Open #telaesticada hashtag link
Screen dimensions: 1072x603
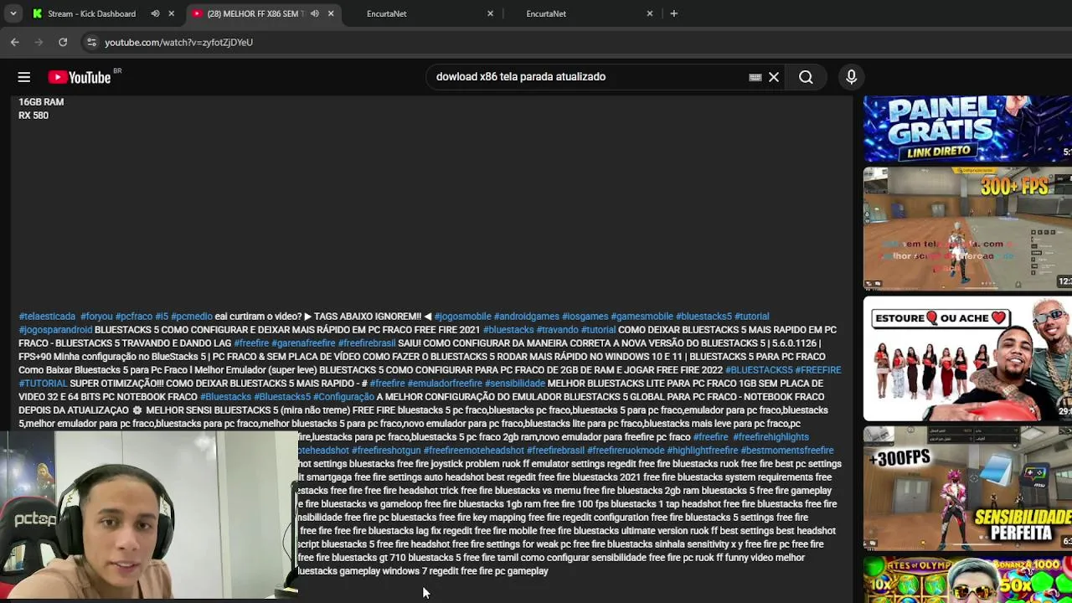pos(47,317)
